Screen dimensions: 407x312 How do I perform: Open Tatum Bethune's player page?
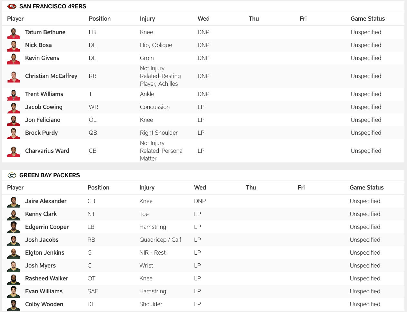click(x=45, y=32)
